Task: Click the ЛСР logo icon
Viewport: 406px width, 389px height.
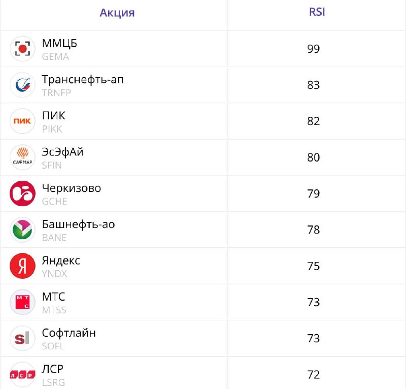Action: (x=22, y=375)
